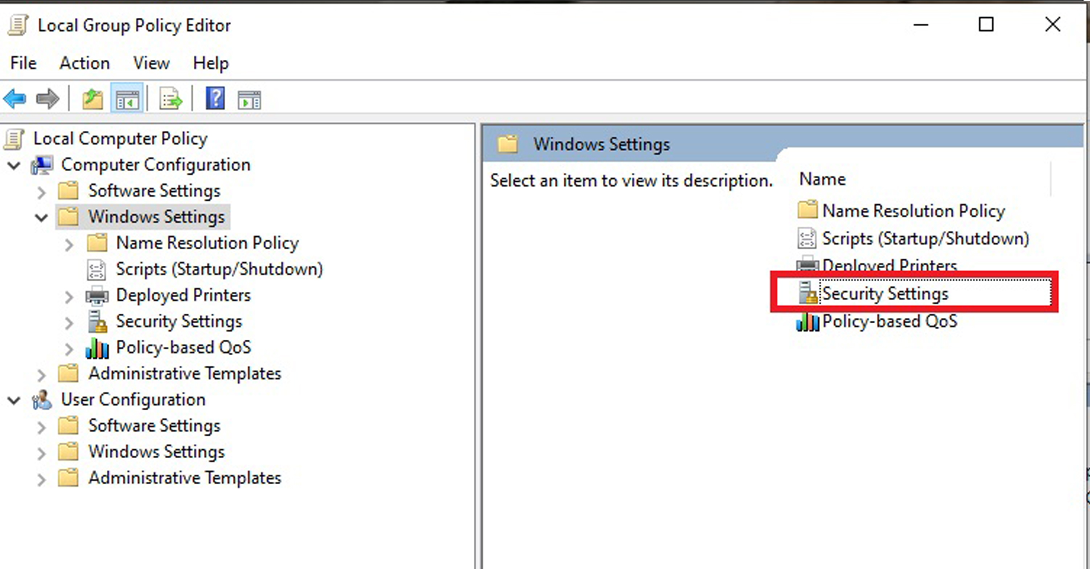Screen dimensions: 1090x569
Task: Expand Security Settings in the tree
Action: pos(69,322)
